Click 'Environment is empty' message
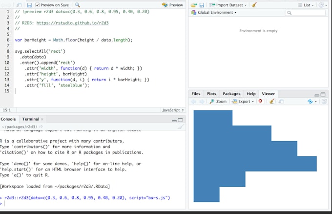This screenshot has height=214, width=332. pyautogui.click(x=258, y=31)
